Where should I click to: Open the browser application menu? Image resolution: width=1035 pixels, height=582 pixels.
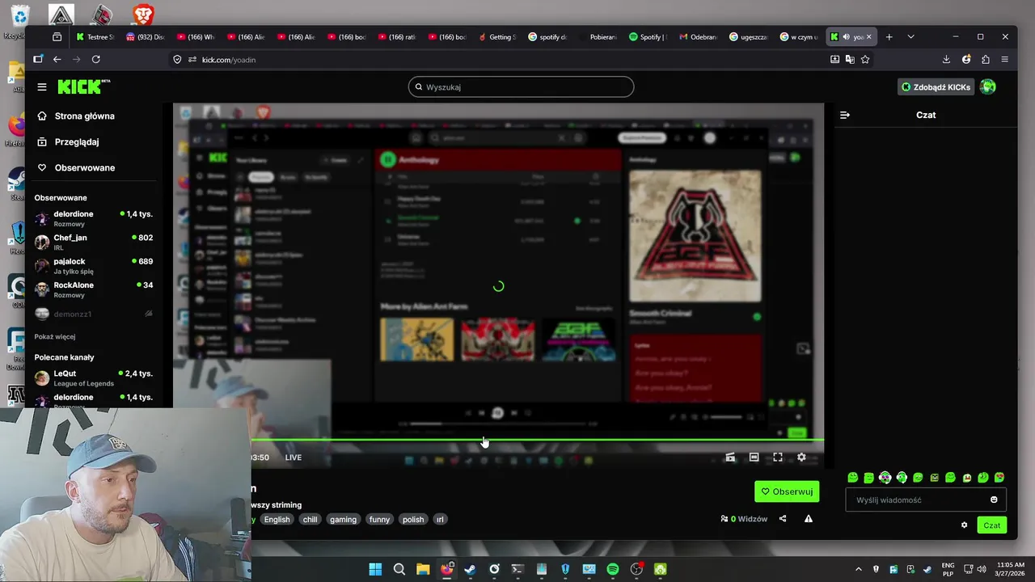(1004, 59)
